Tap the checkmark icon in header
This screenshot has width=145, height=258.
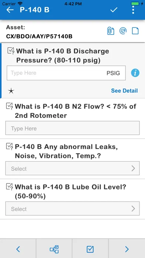114,10
